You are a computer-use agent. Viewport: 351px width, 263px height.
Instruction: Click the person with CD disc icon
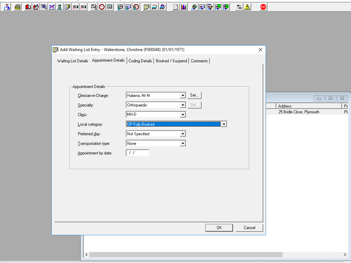(194, 7)
